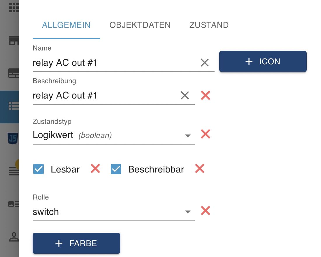Remove Zustandstyp attribute with red X
Viewport: 321px width, 257px height.
pyautogui.click(x=206, y=134)
